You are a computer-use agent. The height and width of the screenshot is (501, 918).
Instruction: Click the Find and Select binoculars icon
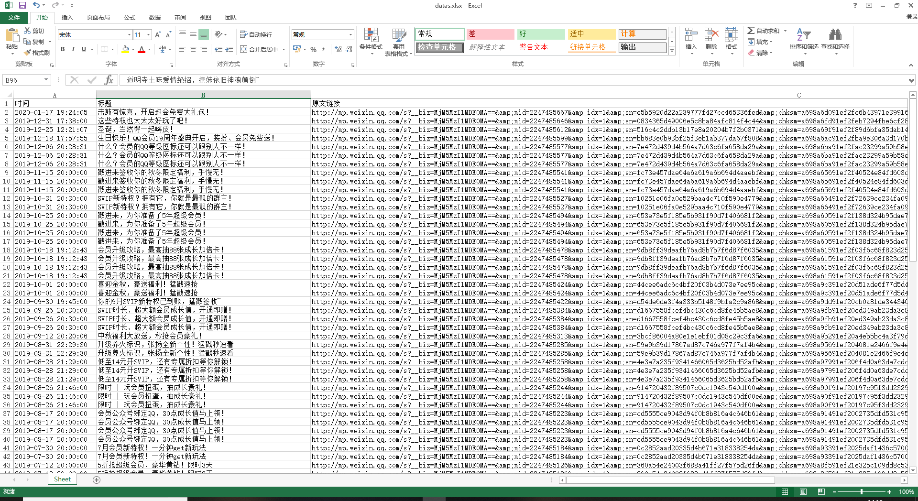click(835, 35)
